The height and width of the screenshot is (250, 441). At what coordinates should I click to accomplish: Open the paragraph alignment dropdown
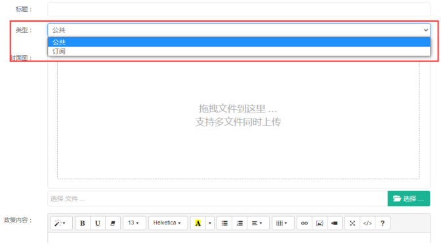pyautogui.click(x=258, y=223)
